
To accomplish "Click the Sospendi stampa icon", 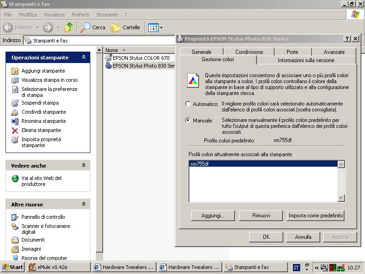I will coord(15,103).
